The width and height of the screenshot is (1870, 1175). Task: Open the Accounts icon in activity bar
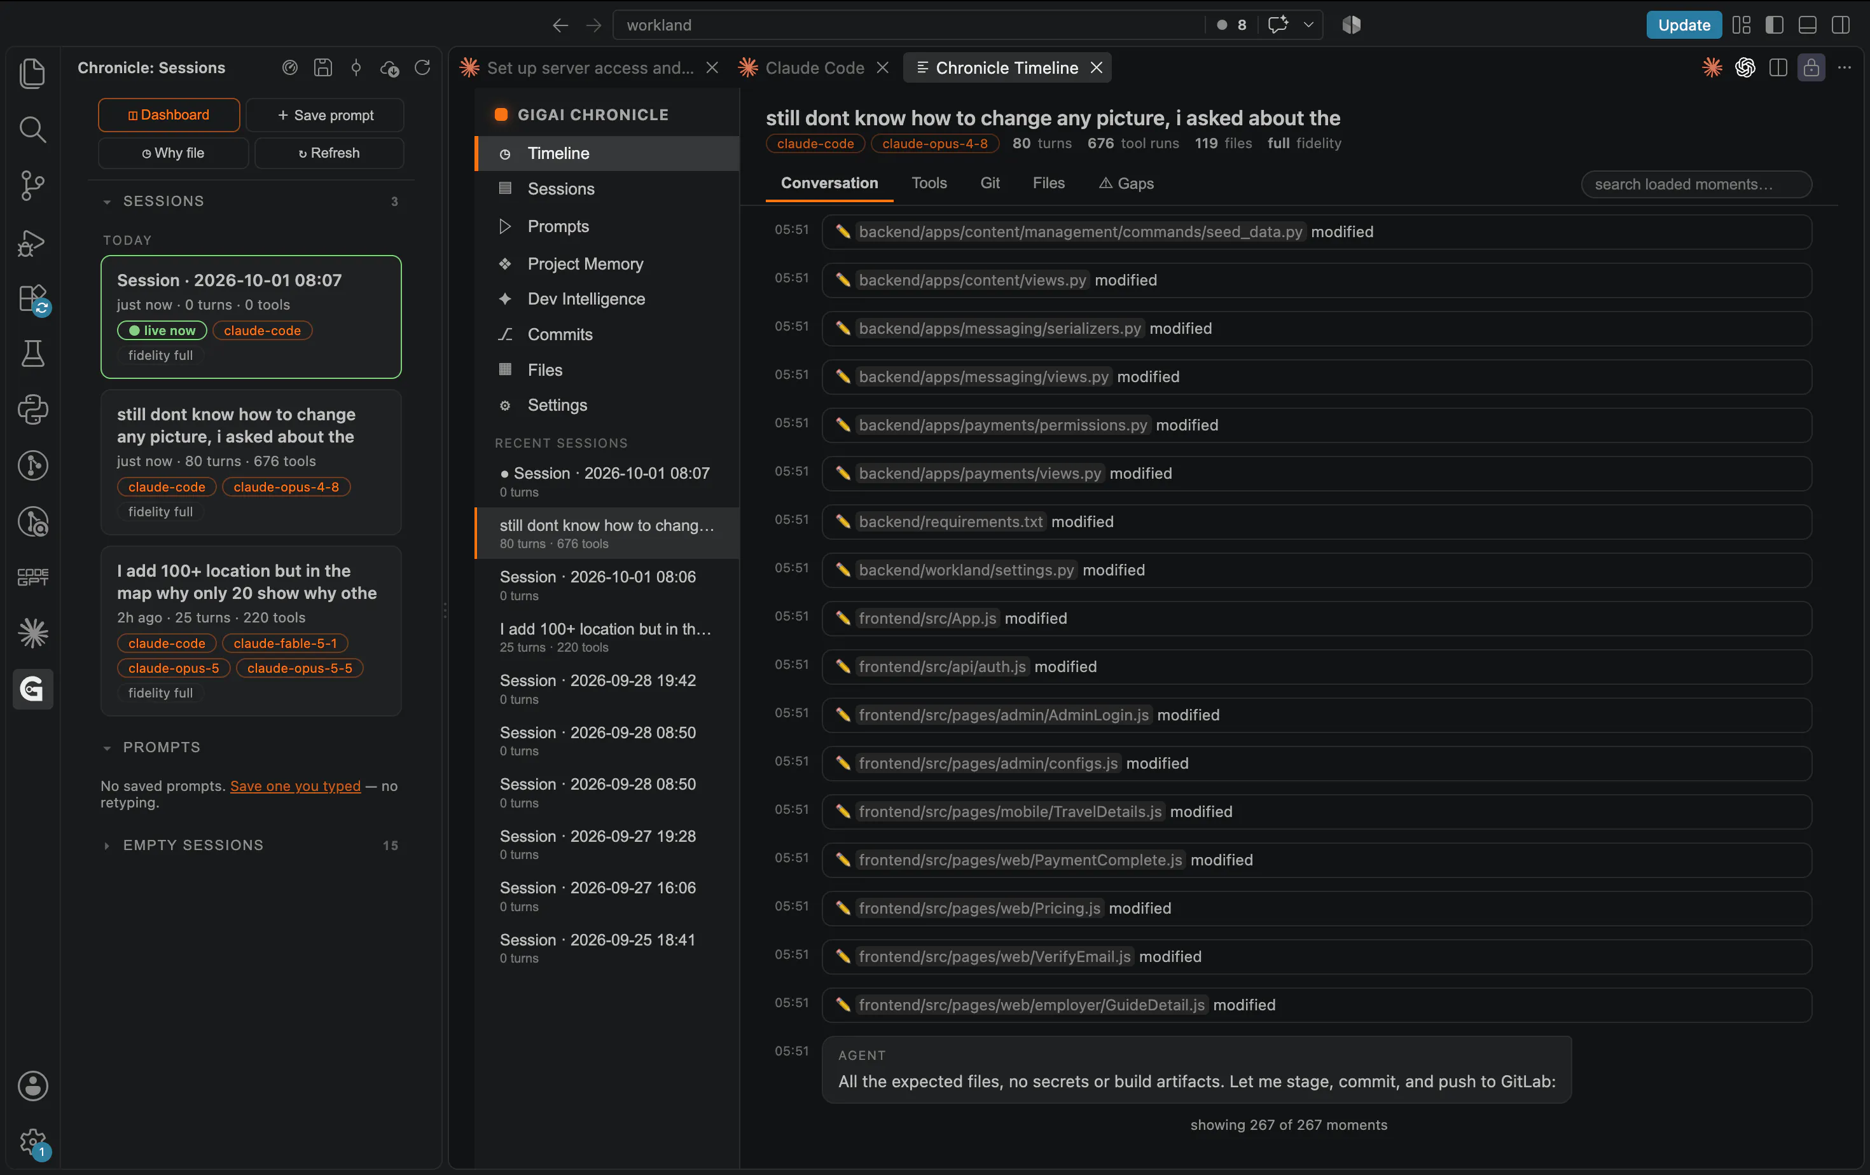[x=32, y=1086]
